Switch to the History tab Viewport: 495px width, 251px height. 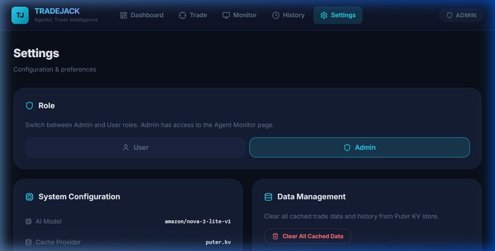click(288, 15)
